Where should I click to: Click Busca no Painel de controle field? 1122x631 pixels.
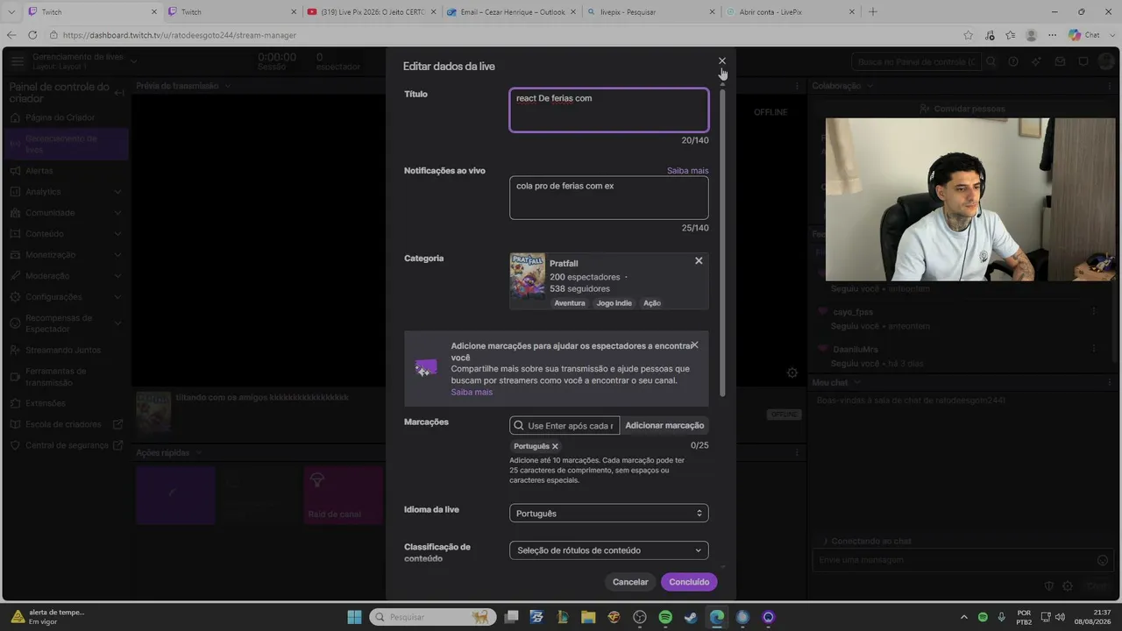point(916,62)
